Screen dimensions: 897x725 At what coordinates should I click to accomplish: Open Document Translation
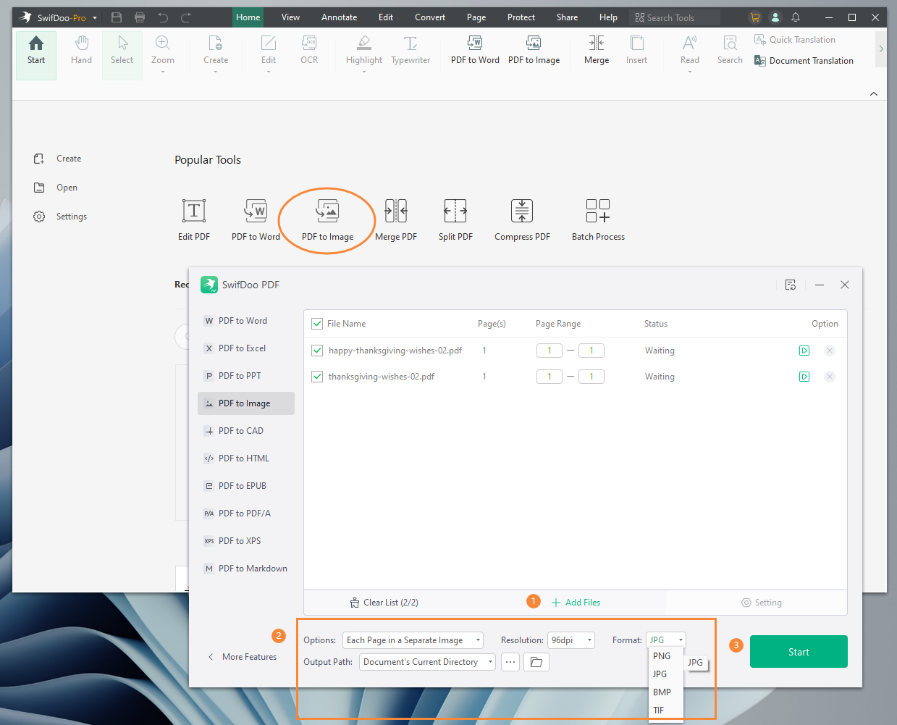click(x=804, y=61)
